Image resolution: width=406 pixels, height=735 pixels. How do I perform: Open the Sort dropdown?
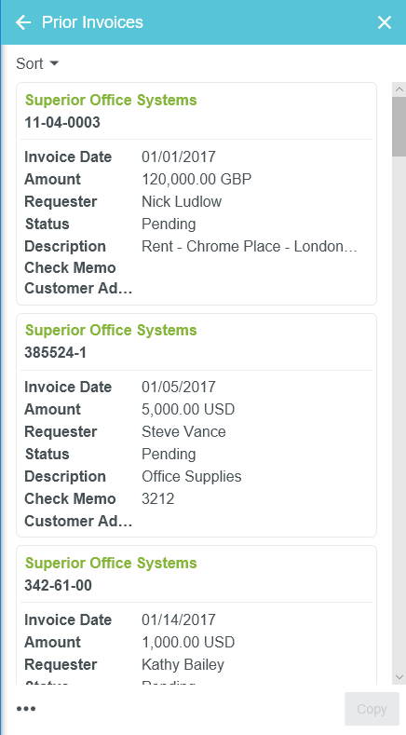37,63
